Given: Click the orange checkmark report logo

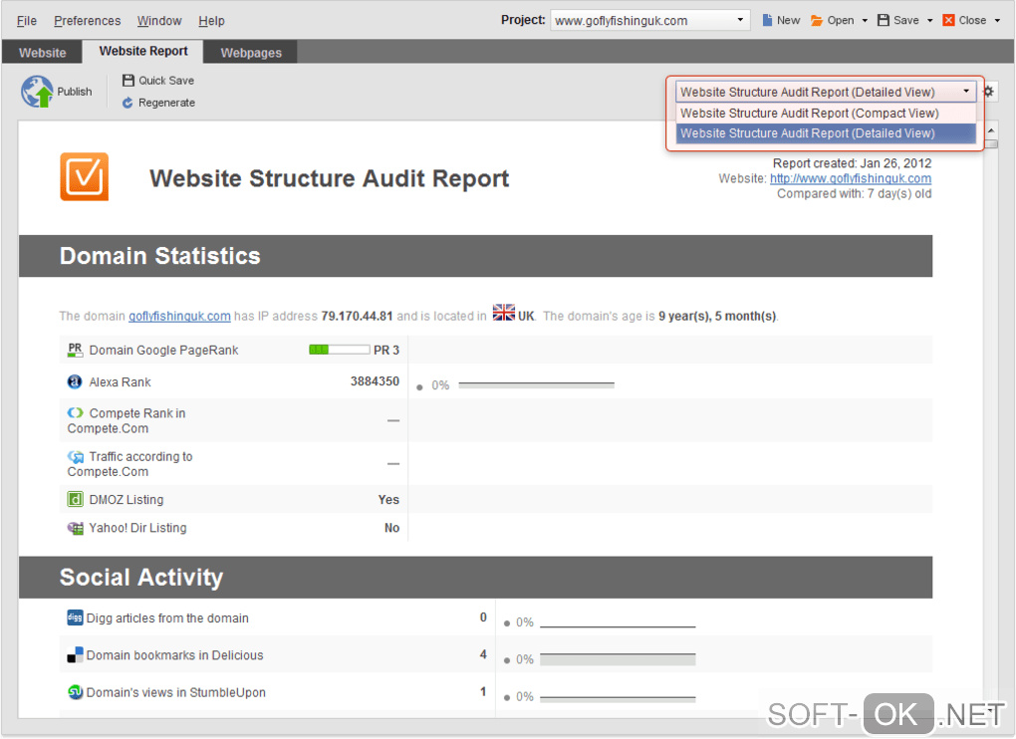Looking at the screenshot, I should pyautogui.click(x=85, y=177).
